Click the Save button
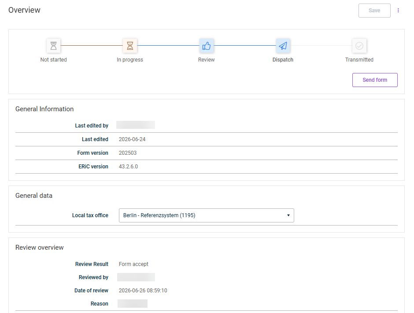The width and height of the screenshot is (414, 313). (x=374, y=11)
